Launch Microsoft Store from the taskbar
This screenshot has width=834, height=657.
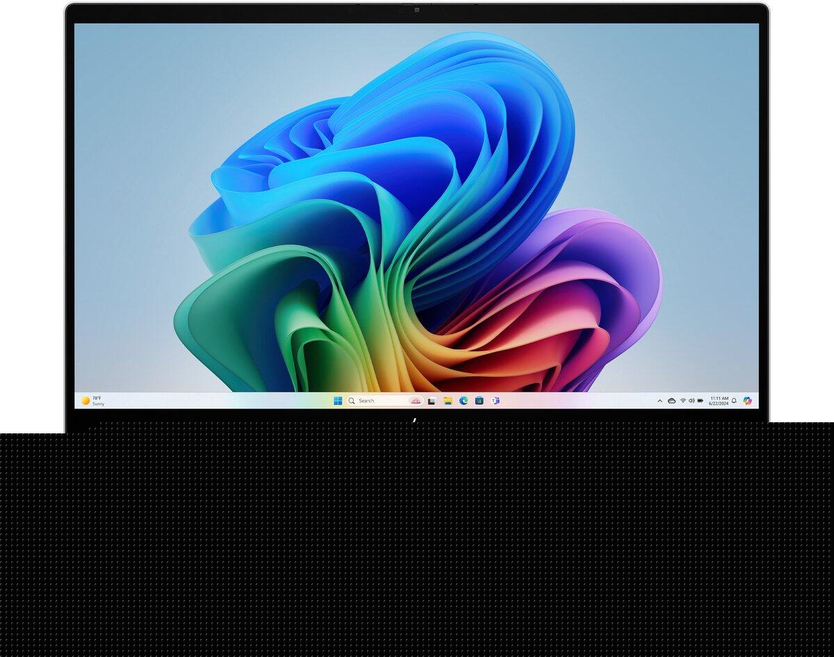tap(480, 401)
